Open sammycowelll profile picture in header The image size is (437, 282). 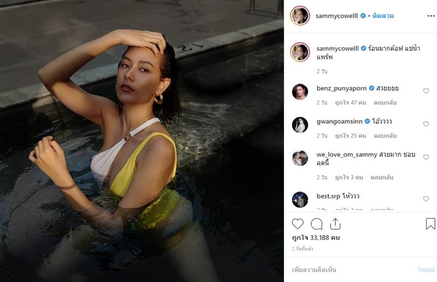[300, 16]
